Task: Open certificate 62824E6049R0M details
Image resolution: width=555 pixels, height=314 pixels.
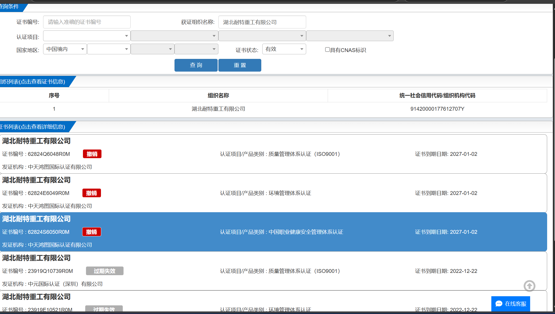Action: click(273, 193)
